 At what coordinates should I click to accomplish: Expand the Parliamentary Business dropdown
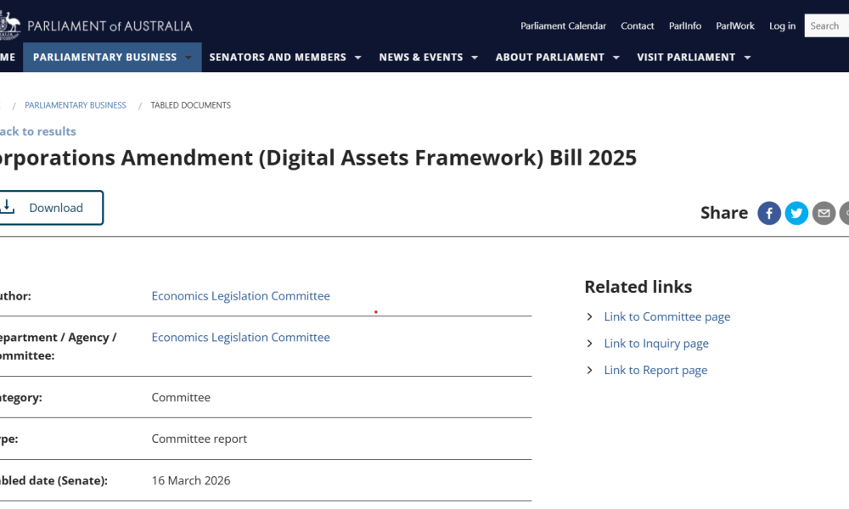pos(111,57)
